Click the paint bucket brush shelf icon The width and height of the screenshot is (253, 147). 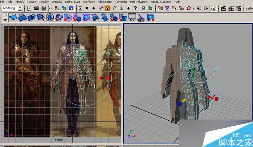[141, 18]
